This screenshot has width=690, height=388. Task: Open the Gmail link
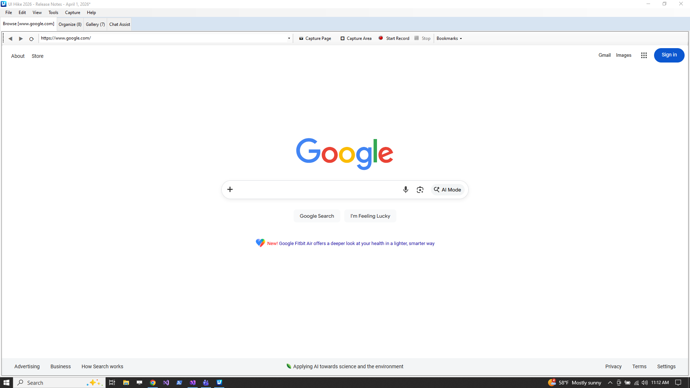click(x=604, y=55)
